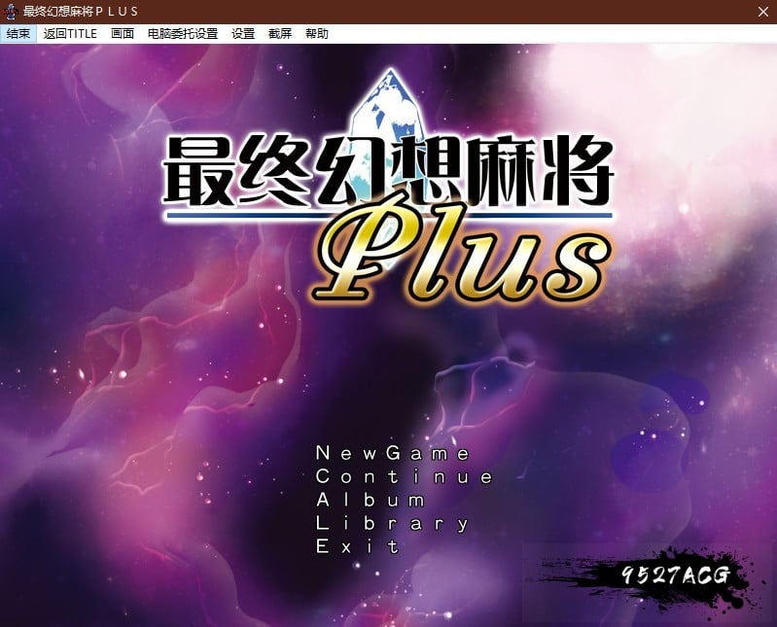Open the 帮助 menu
The height and width of the screenshot is (627, 777).
[x=317, y=34]
